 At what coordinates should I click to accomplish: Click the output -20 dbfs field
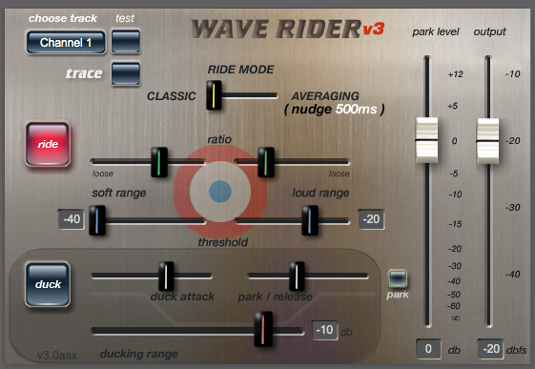point(490,349)
